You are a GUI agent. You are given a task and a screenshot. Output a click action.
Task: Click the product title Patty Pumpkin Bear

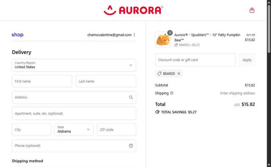pyautogui.click(x=207, y=37)
